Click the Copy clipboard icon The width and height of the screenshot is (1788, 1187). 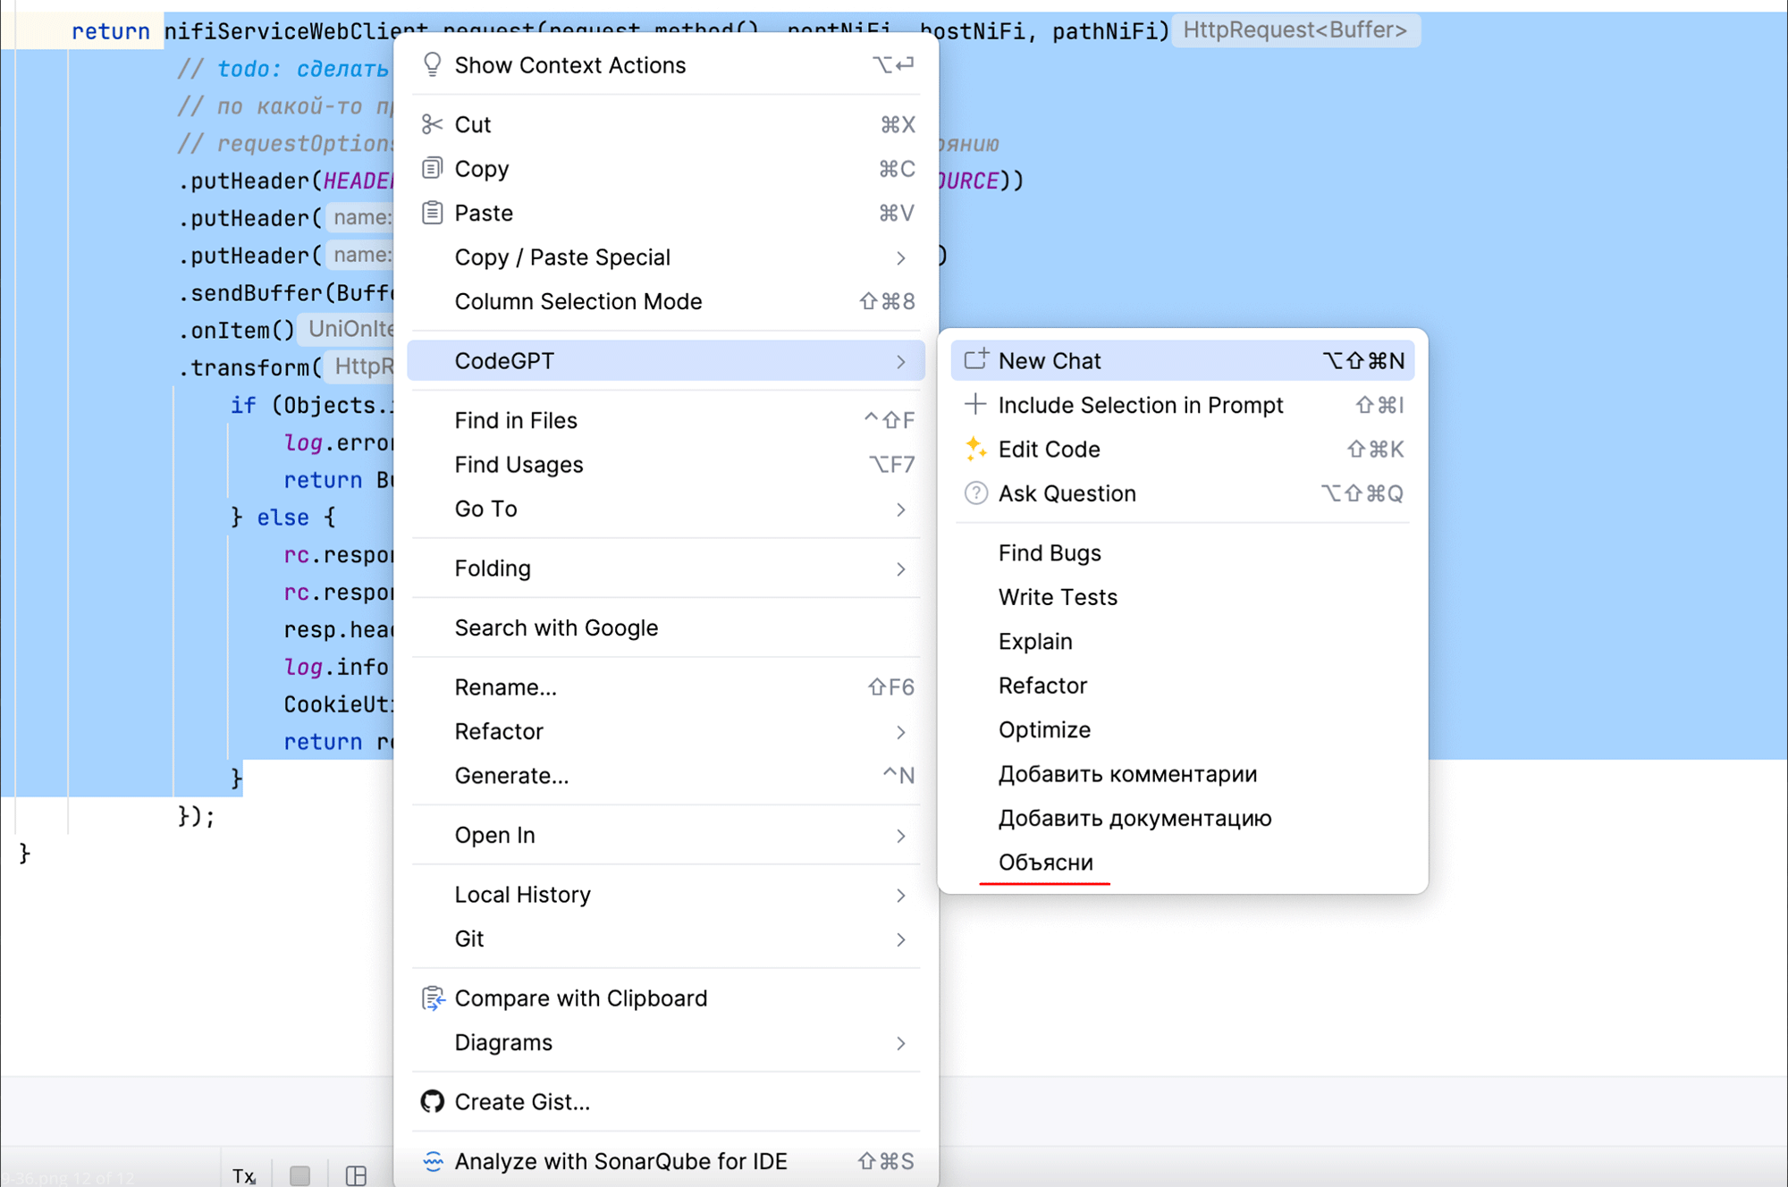point(433,168)
